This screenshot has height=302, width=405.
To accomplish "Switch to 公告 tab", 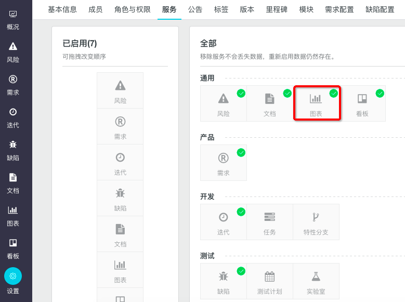I will point(195,9).
